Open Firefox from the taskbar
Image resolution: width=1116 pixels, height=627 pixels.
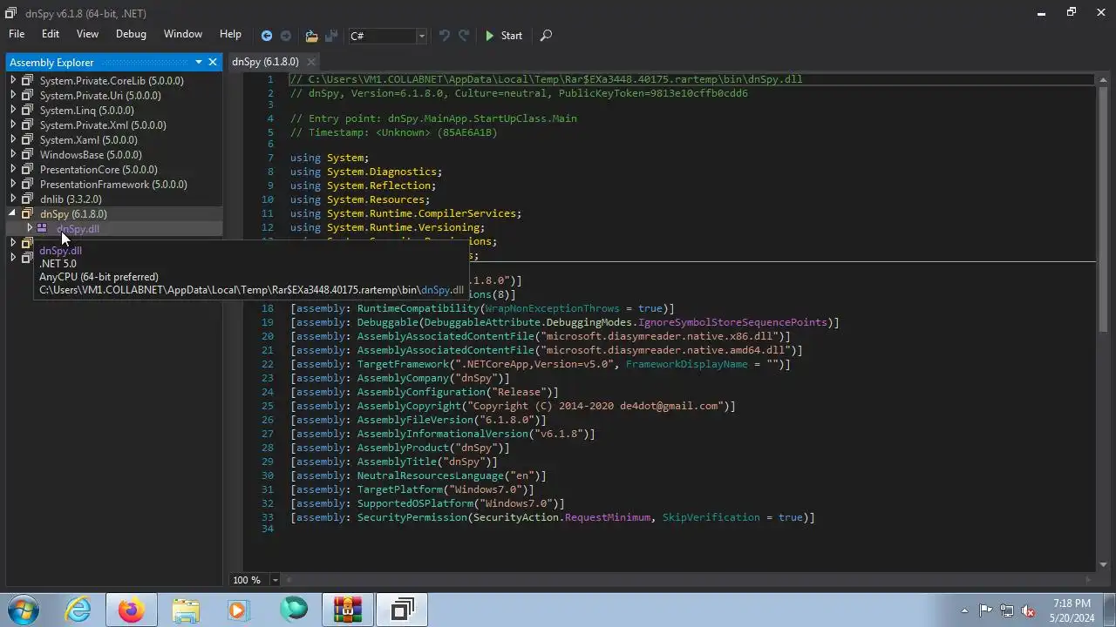coord(132,610)
